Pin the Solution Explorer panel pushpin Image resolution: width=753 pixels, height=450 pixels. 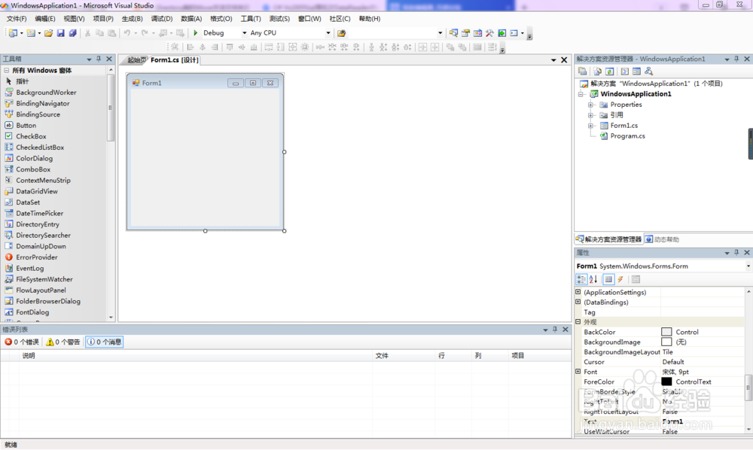pyautogui.click(x=736, y=59)
